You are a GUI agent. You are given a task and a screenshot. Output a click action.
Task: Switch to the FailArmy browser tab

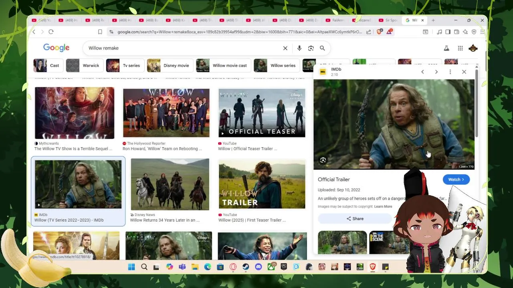[x=335, y=20]
